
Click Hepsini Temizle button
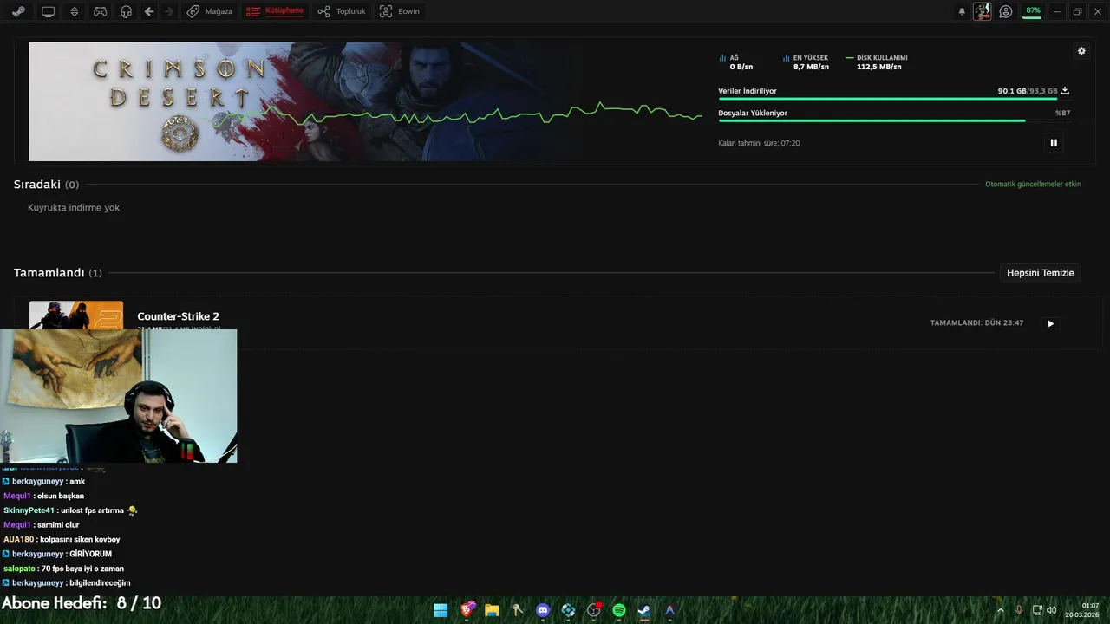click(1040, 273)
